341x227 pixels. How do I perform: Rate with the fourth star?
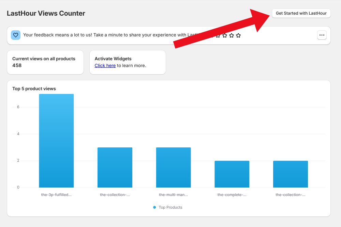232,35
